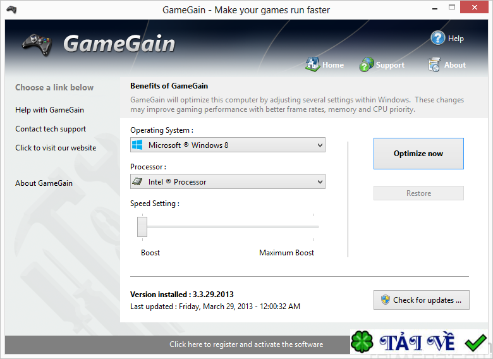493x359 pixels.
Task: Open Help with GameGain link
Action: pyautogui.click(x=50, y=110)
